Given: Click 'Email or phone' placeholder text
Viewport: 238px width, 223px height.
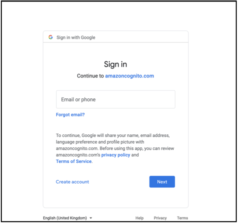Looking at the screenshot, I should coord(78,99).
